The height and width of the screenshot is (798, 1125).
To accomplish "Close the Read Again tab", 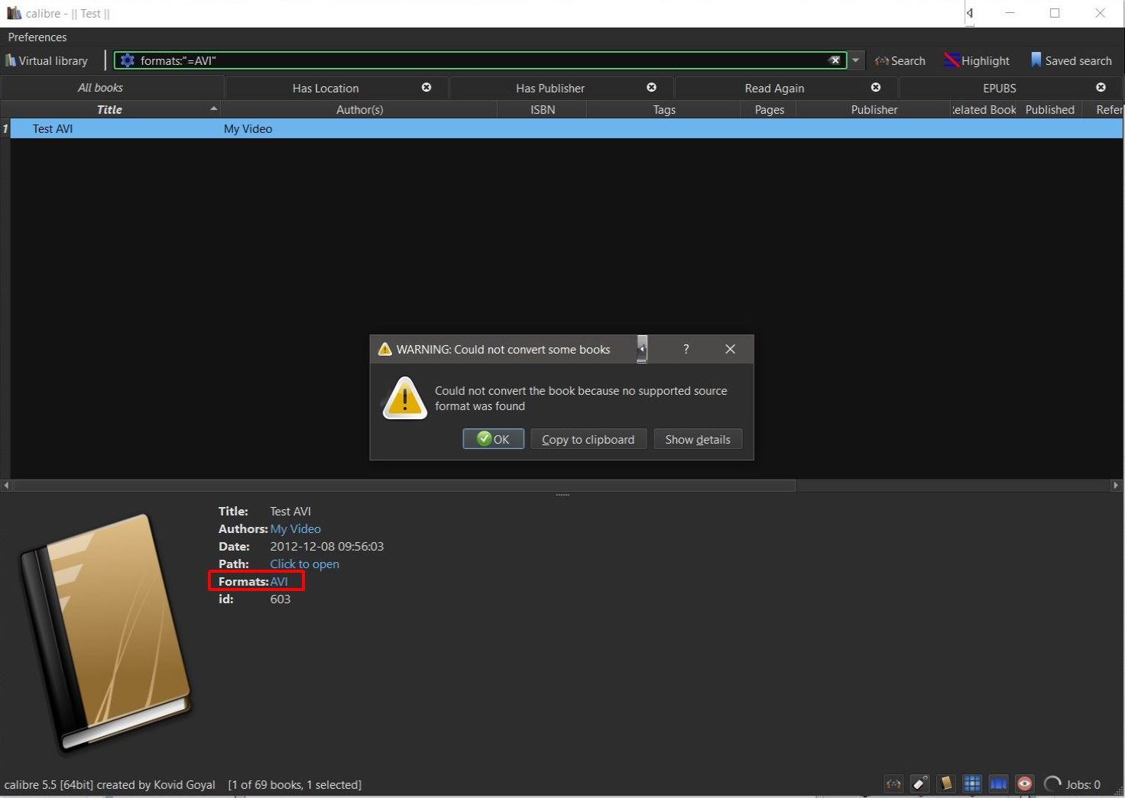I will (876, 87).
